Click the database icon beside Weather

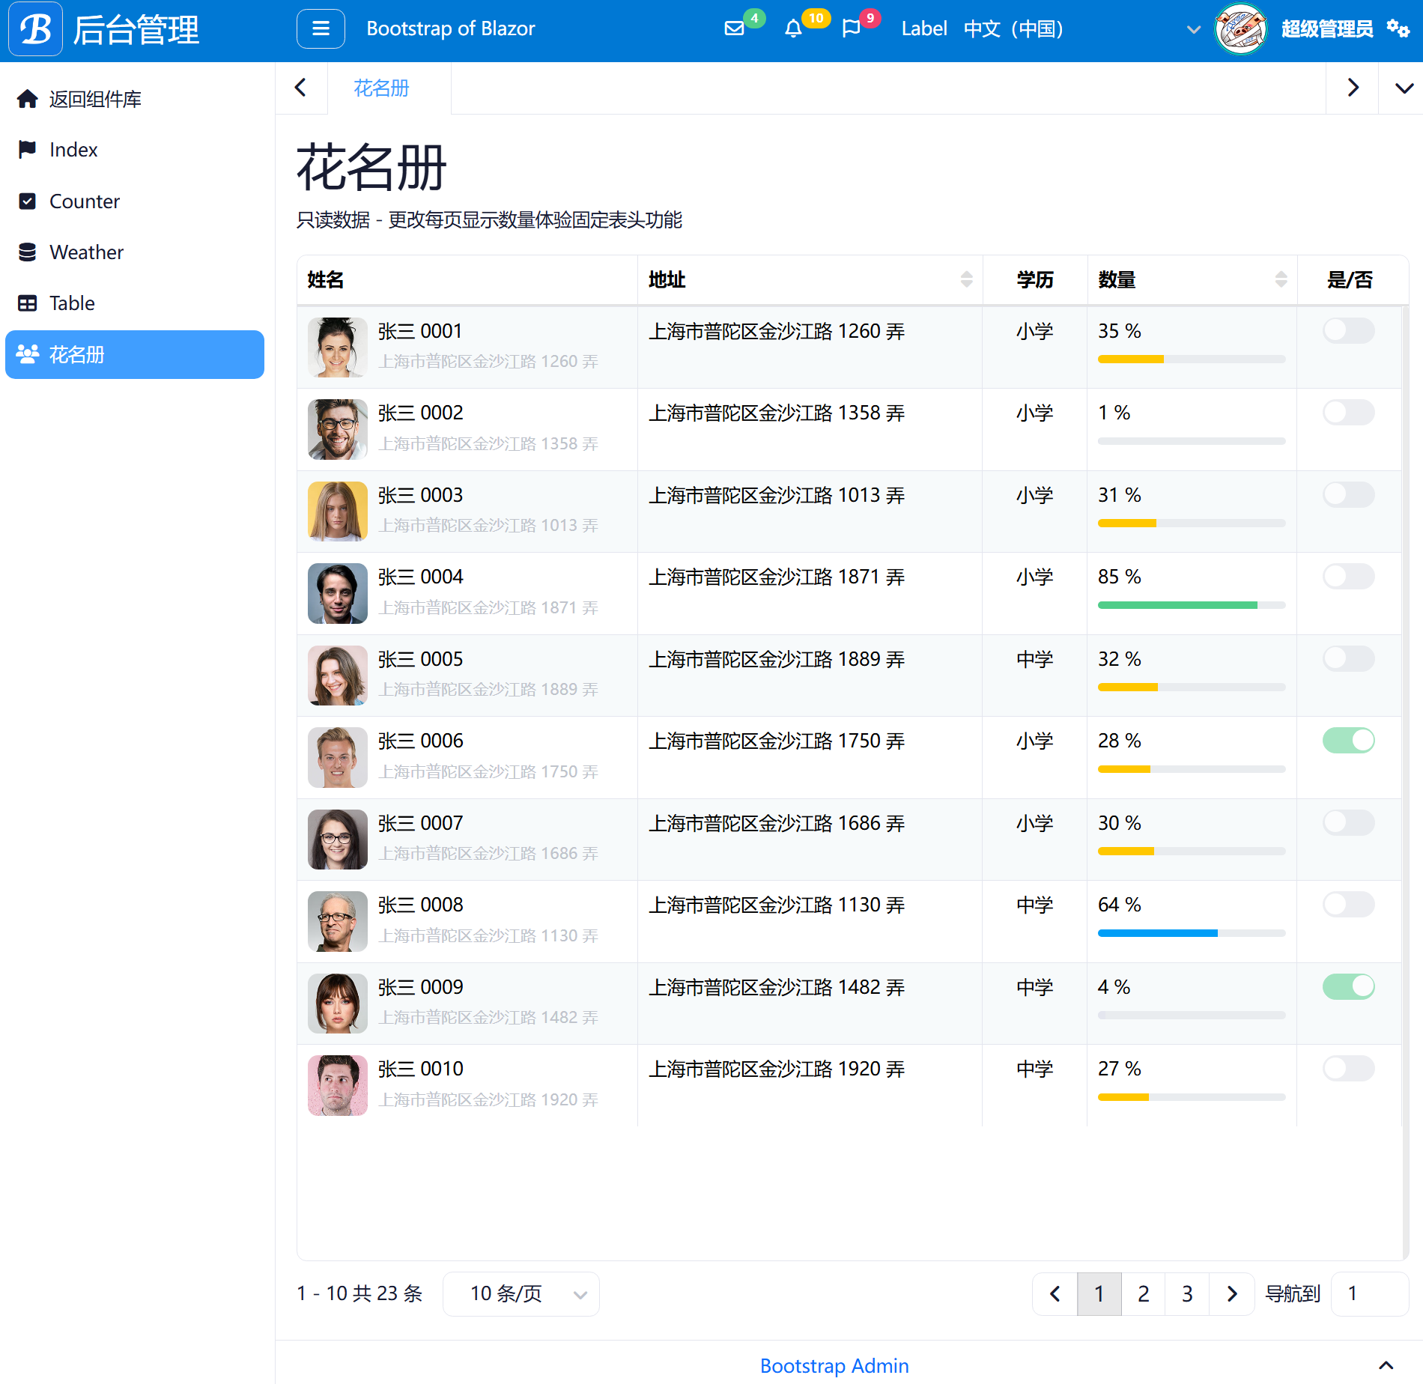[28, 252]
